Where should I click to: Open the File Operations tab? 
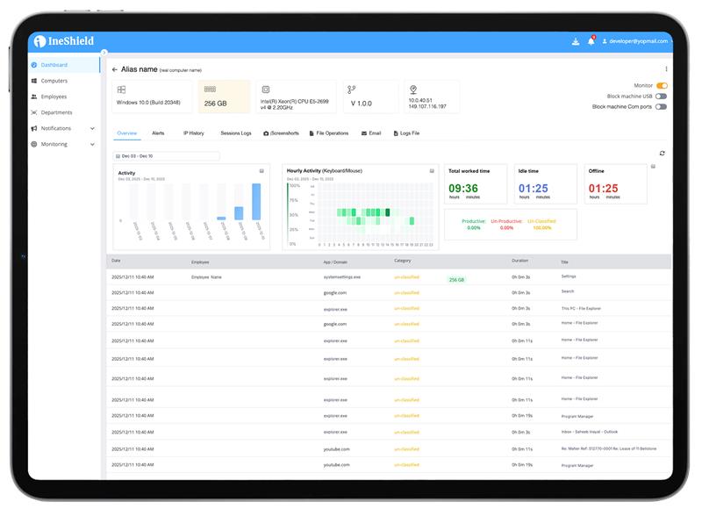click(x=328, y=133)
